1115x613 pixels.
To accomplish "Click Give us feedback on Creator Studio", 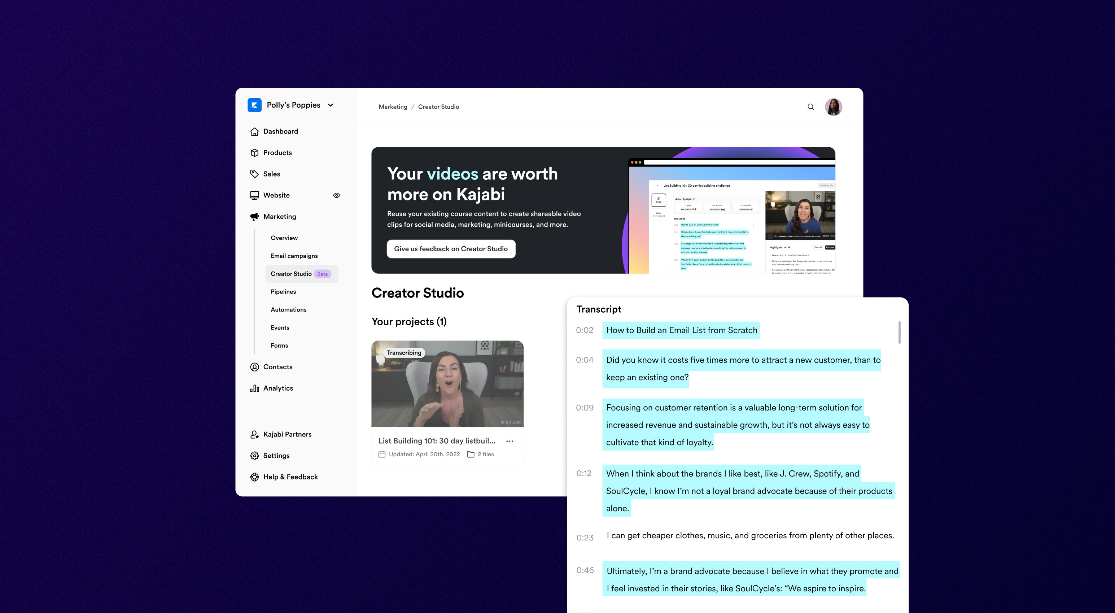I will (x=451, y=249).
